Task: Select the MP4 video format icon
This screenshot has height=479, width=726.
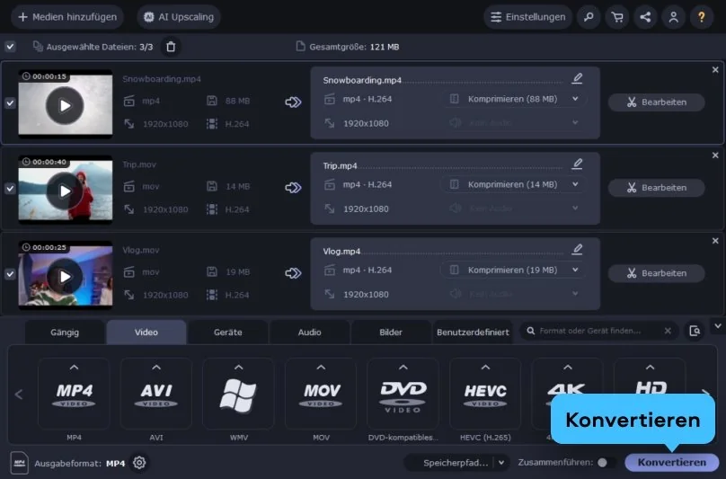Action: pyautogui.click(x=74, y=394)
